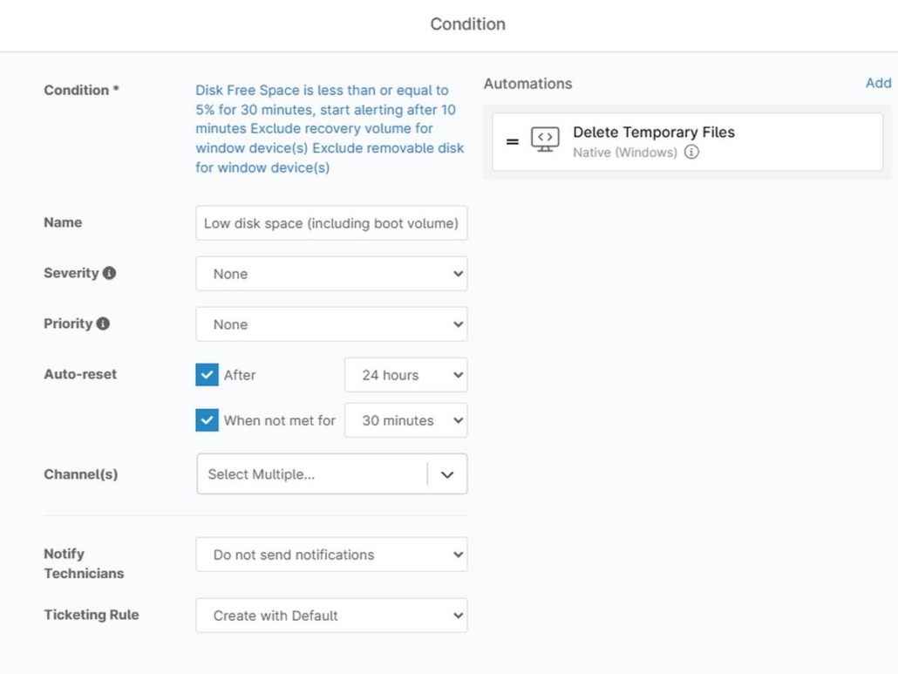Click the Channel(s) chevron arrow
This screenshot has width=898, height=674.
[447, 474]
